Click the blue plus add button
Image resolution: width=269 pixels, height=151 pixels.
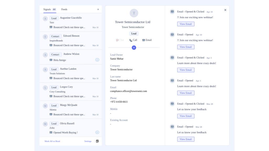134,47
